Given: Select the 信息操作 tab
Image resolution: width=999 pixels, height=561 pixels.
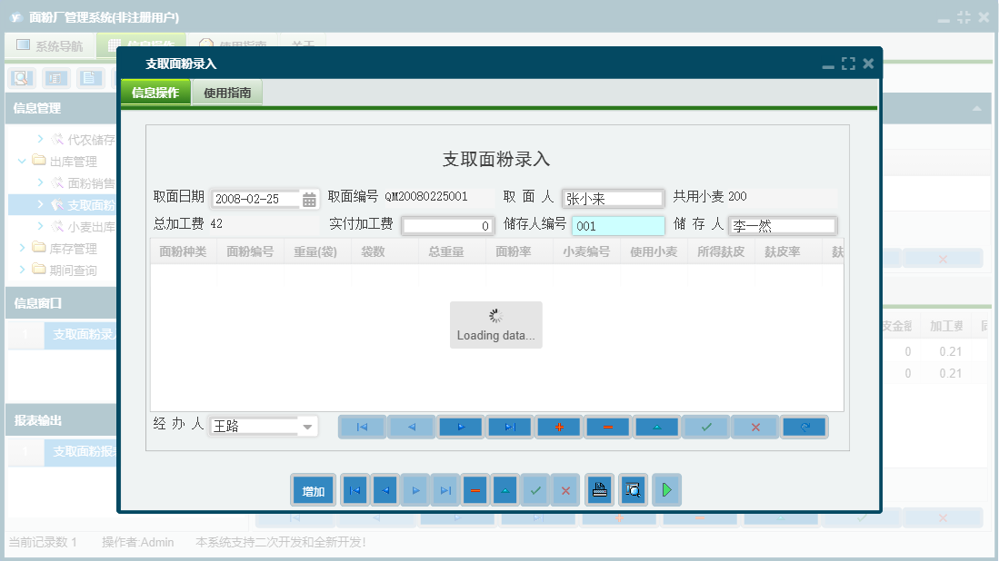Looking at the screenshot, I should (155, 92).
